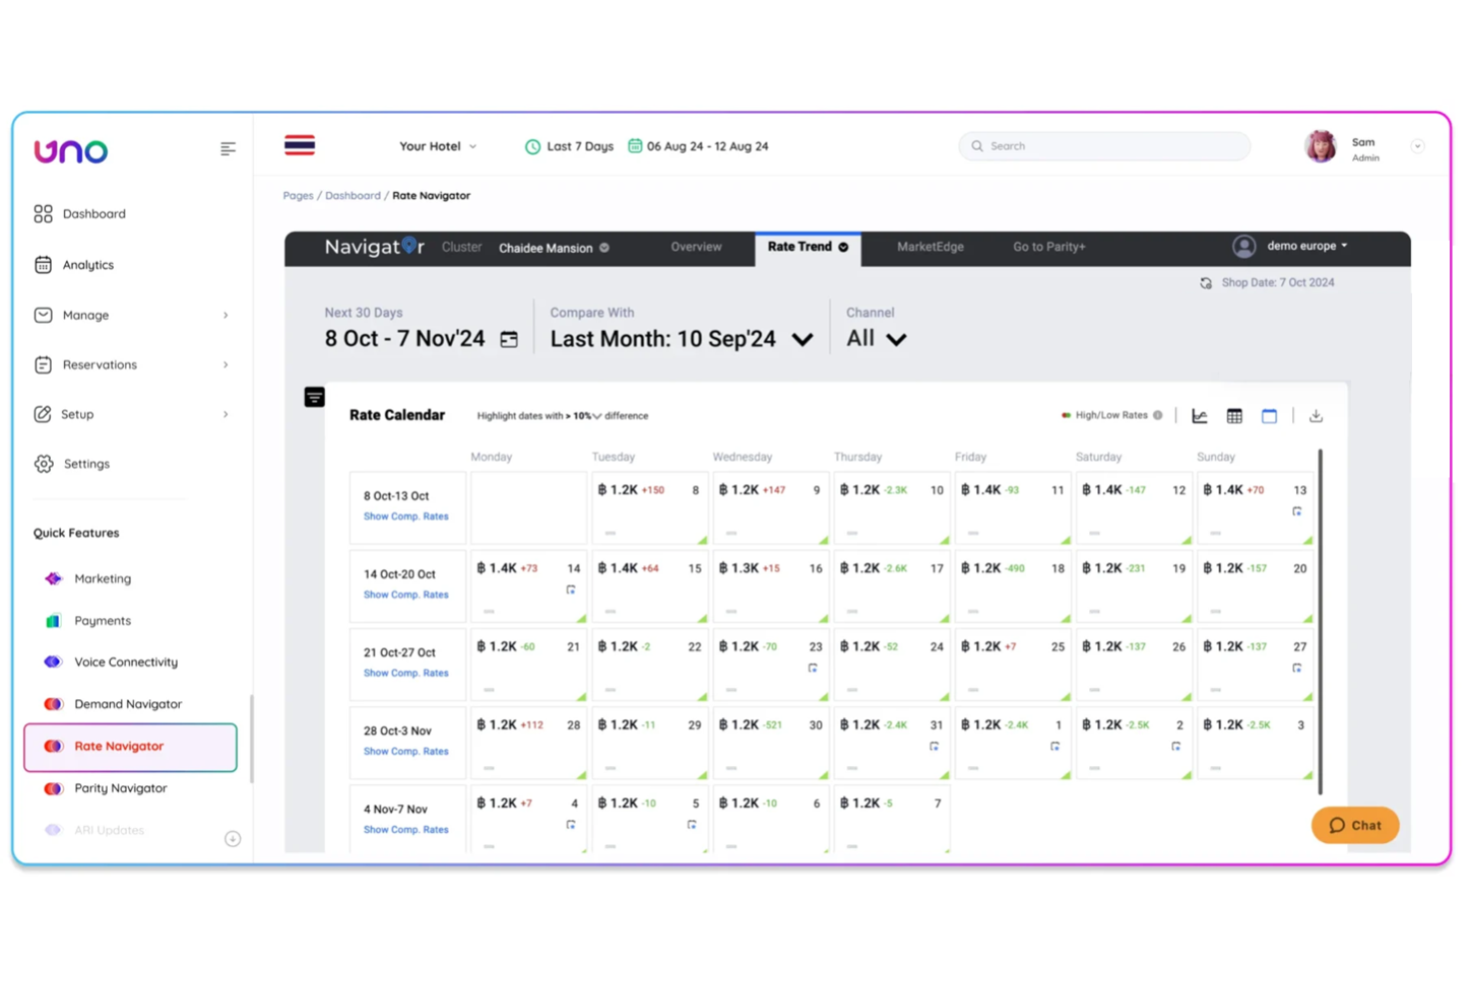Open the Shop Date refresh icon

pyautogui.click(x=1206, y=283)
